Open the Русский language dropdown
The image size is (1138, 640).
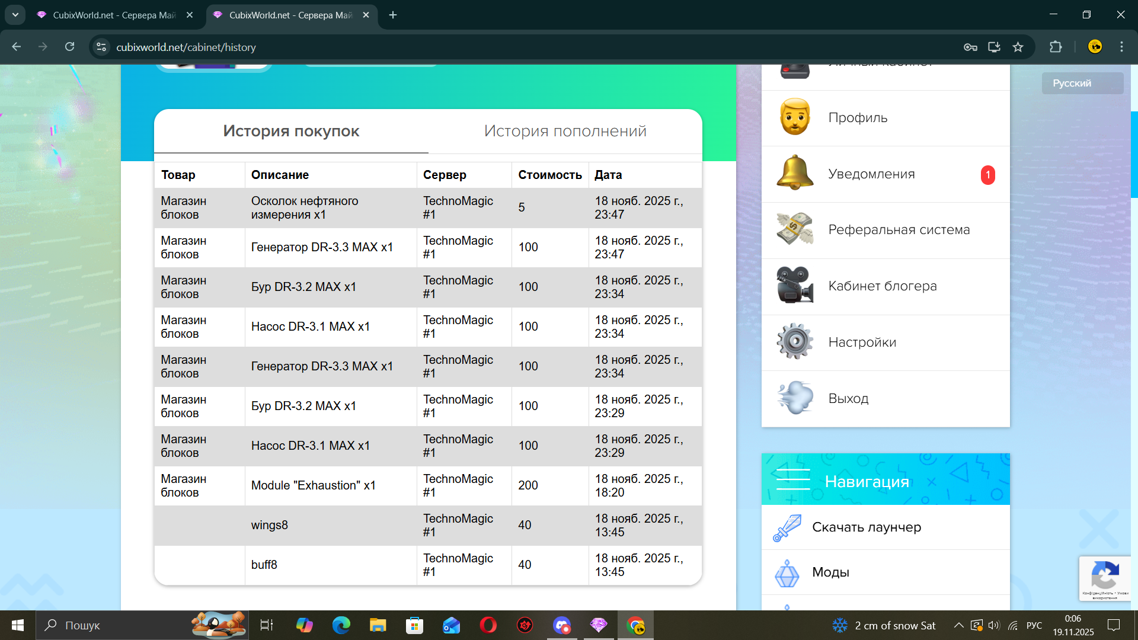pyautogui.click(x=1082, y=83)
